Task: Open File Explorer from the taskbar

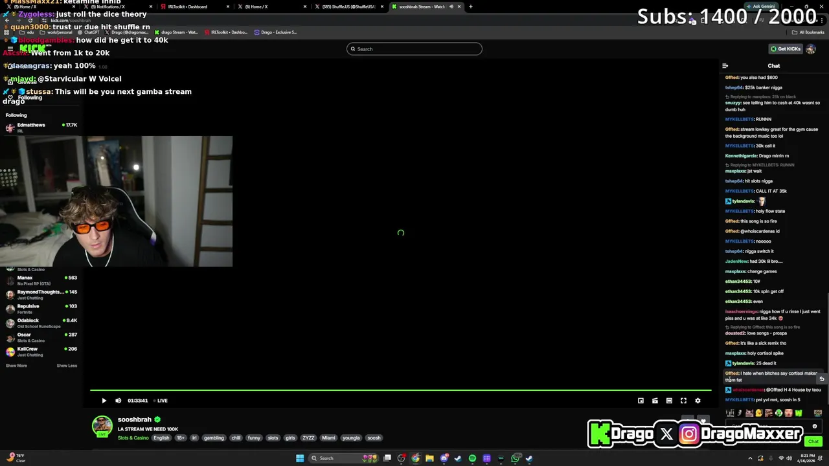Action: [429, 458]
